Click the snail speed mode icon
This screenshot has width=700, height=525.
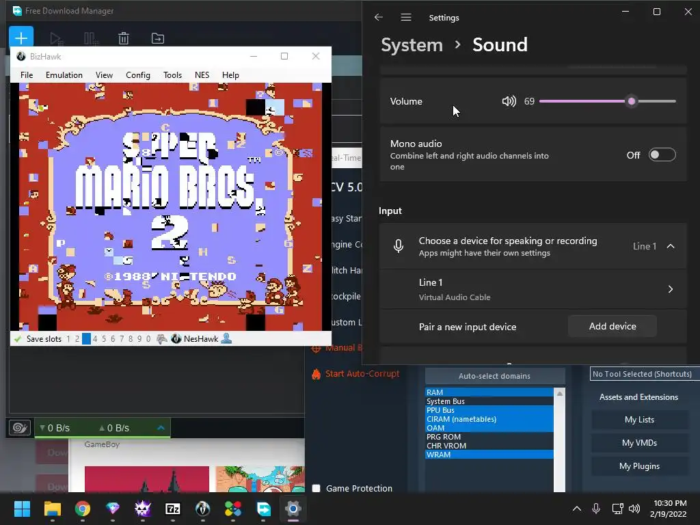pos(20,428)
